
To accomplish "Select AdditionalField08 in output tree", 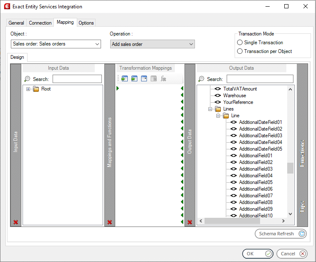I will 256,202.
